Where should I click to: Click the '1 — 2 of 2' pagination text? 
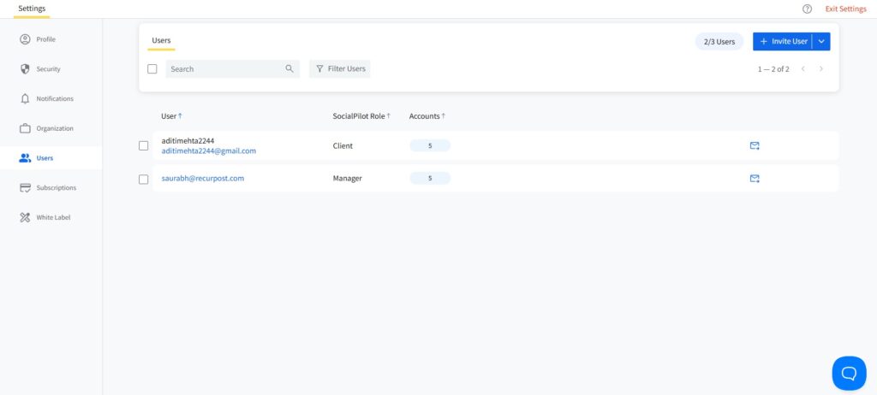click(773, 69)
